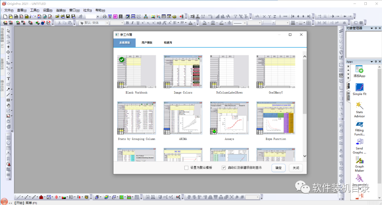The image size is (382, 205).
Task: Select the Data Reader crosshair tool
Action: click(x=8, y=52)
